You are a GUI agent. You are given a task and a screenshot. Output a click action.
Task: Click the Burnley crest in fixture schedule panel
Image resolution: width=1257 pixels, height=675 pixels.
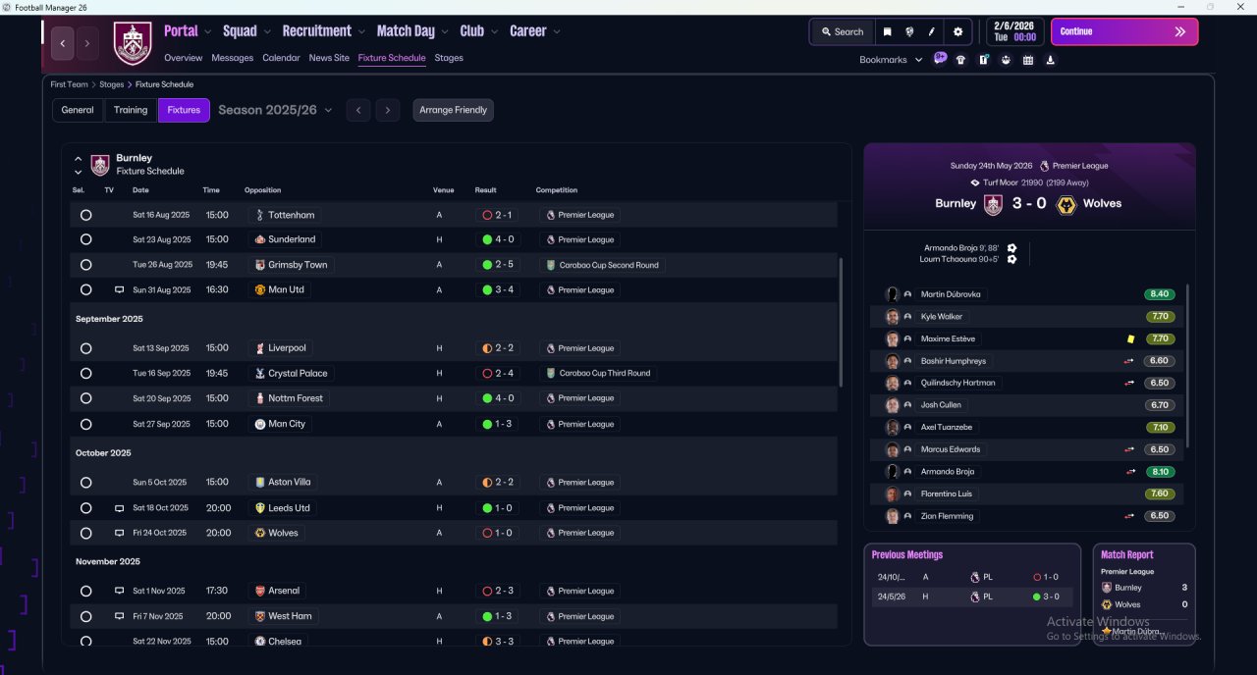coord(100,164)
